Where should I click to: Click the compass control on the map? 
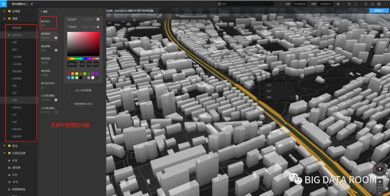[380, 169]
